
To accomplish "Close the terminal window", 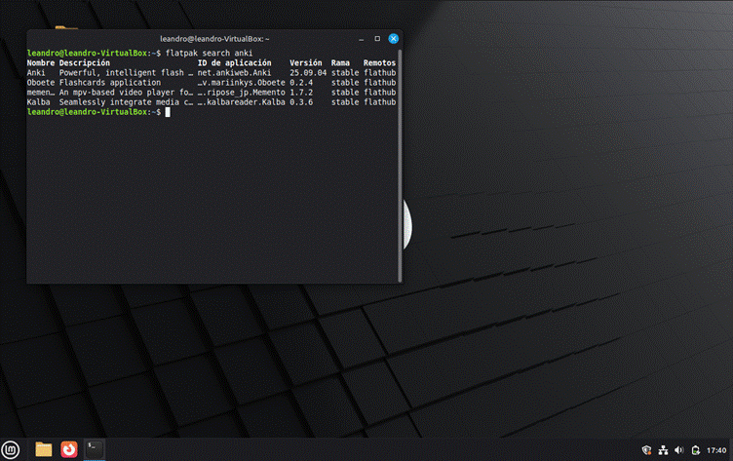I will 394,39.
